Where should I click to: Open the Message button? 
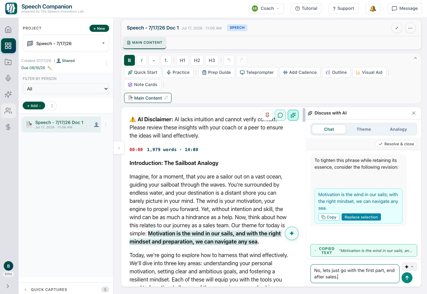click(405, 8)
